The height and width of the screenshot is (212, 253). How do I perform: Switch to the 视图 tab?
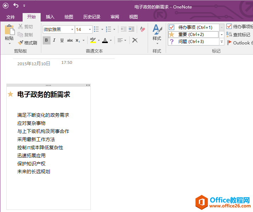tap(134, 17)
